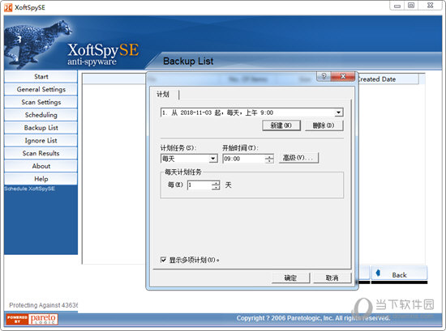The image size is (446, 331).
Task: Open Help from the sidebar
Action: [41, 179]
